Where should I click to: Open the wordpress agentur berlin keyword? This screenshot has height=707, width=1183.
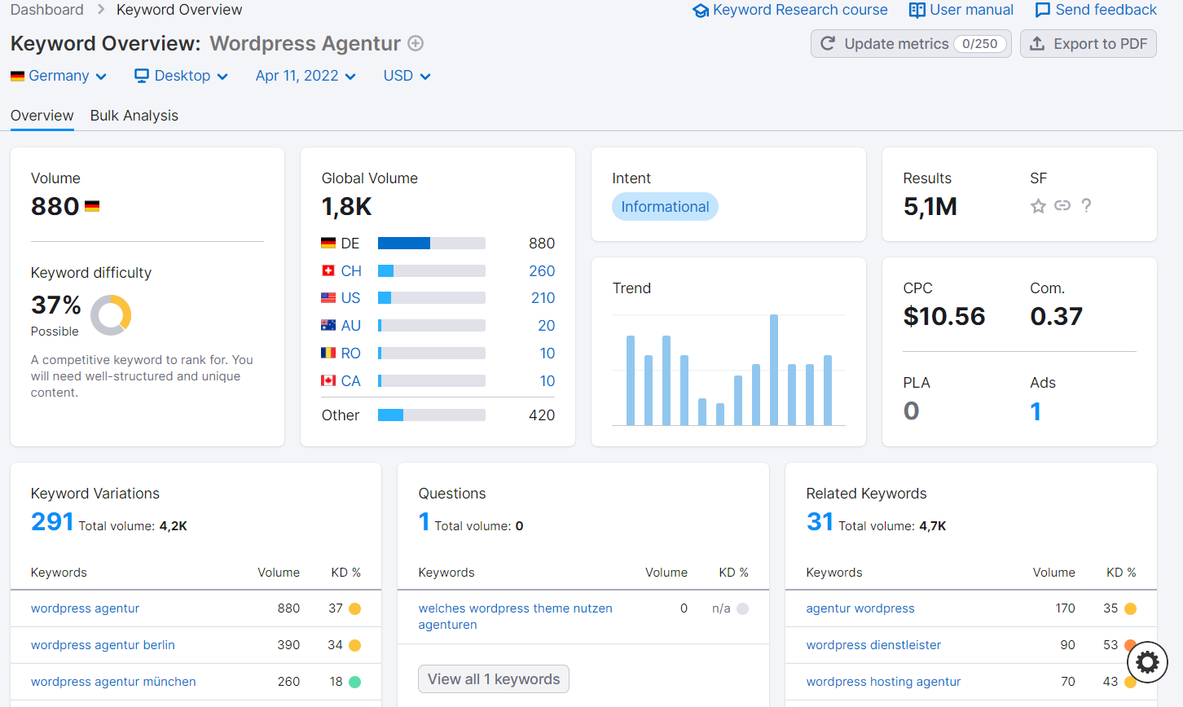[103, 645]
